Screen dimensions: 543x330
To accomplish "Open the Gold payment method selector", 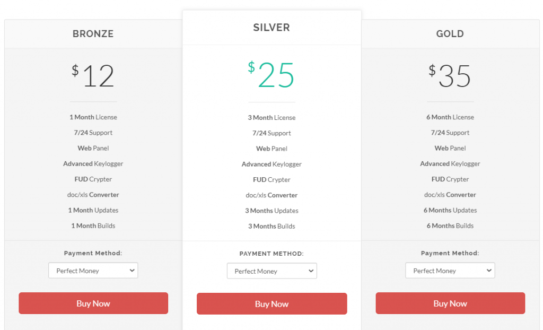I will [x=450, y=271].
